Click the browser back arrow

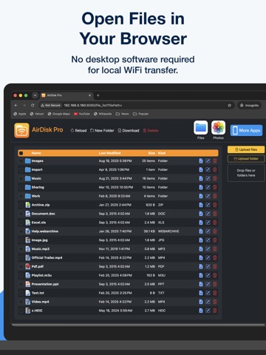coord(16,105)
